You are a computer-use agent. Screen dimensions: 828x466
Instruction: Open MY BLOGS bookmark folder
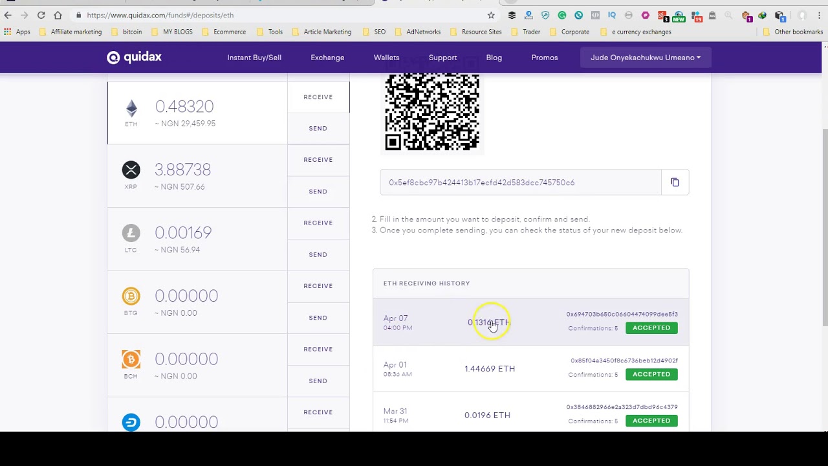172,32
